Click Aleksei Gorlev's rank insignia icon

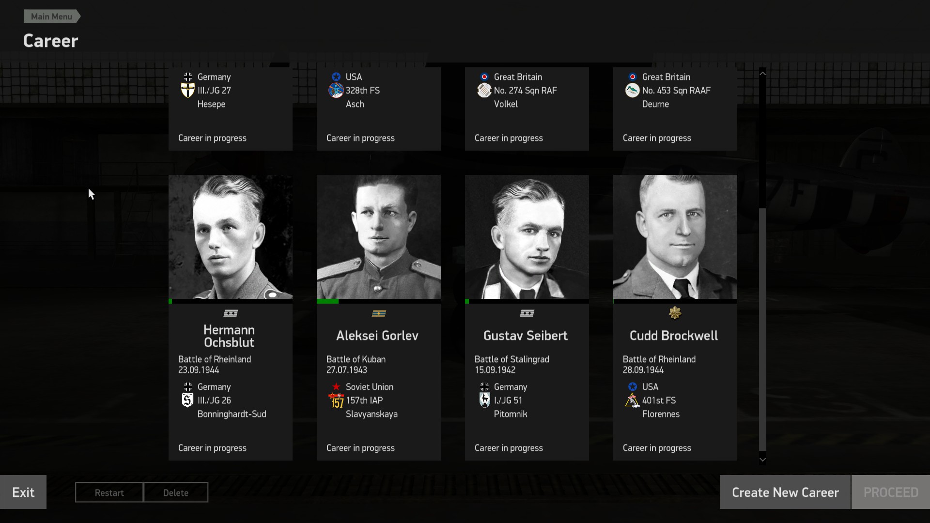379,313
